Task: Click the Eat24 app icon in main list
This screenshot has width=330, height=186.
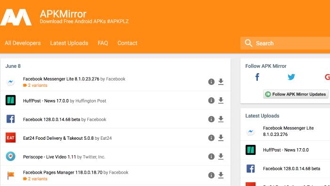Action: [x=10, y=137]
